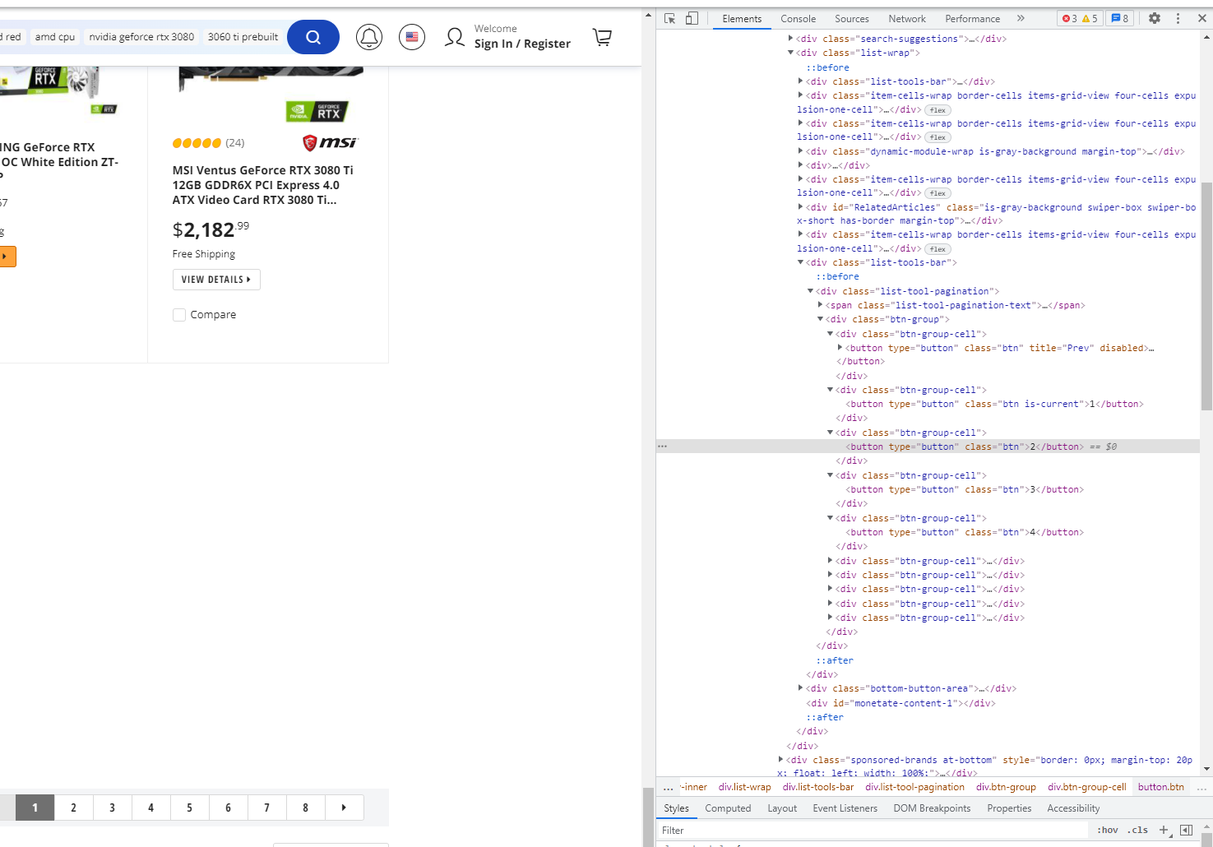
Task: Open the Network tab
Action: 907,19
